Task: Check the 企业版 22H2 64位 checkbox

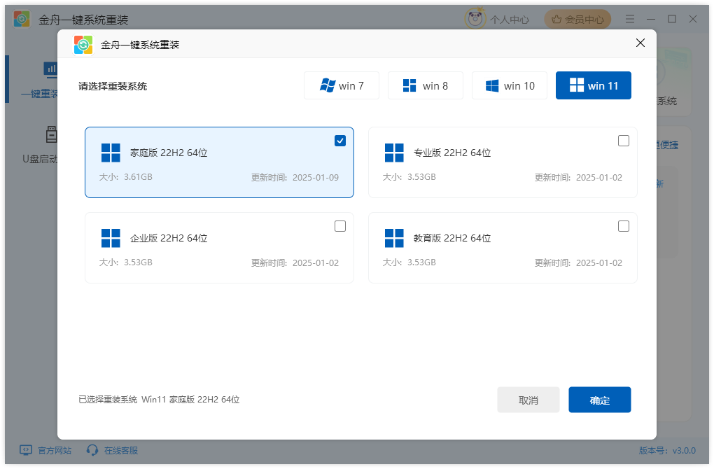Action: 340,226
